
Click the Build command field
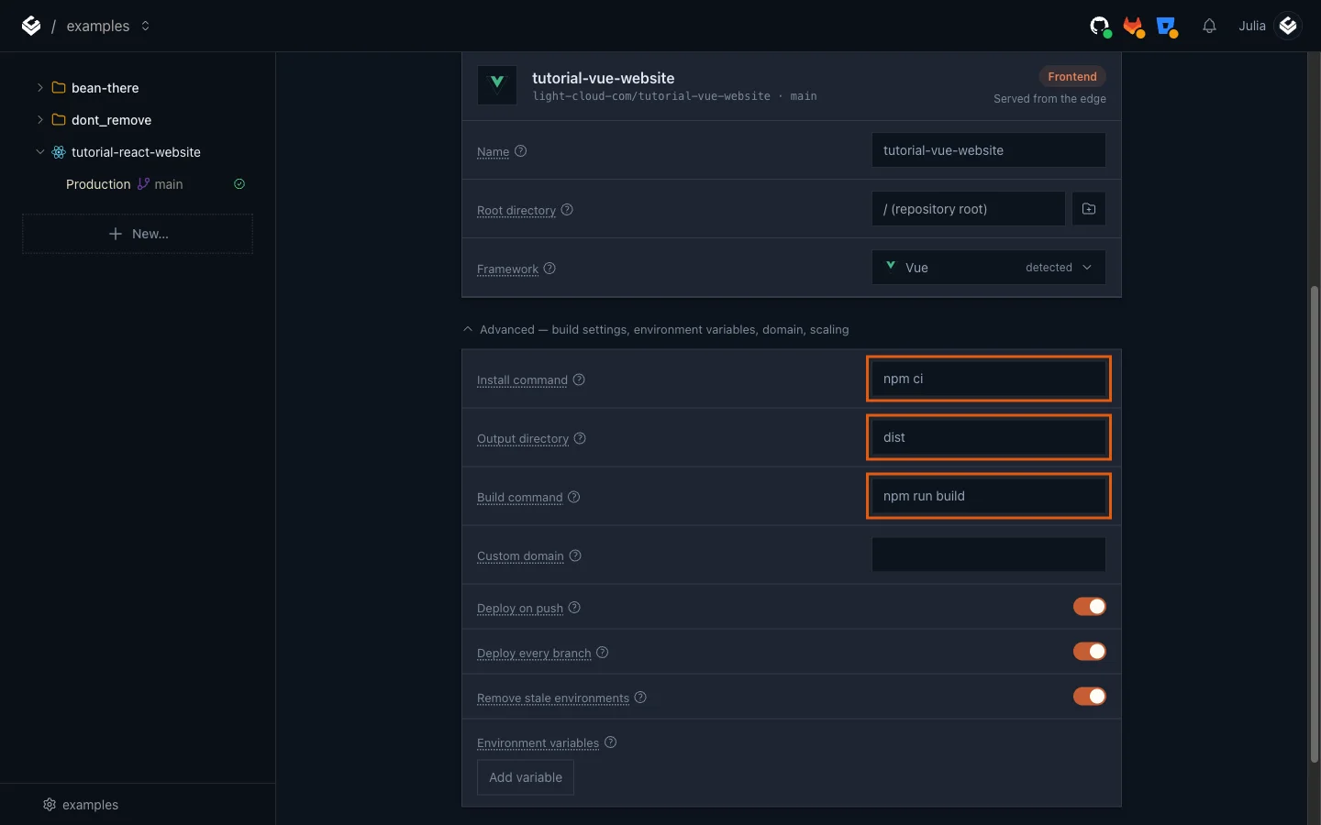point(988,496)
